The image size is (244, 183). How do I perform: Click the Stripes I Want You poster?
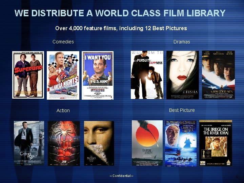(x=98, y=75)
